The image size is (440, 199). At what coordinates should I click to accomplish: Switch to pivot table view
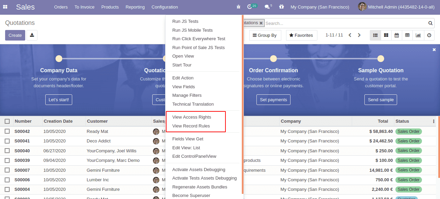[407, 35]
